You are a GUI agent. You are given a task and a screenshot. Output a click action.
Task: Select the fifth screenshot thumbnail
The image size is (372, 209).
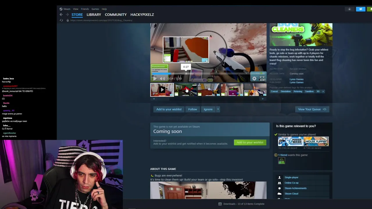click(255, 90)
